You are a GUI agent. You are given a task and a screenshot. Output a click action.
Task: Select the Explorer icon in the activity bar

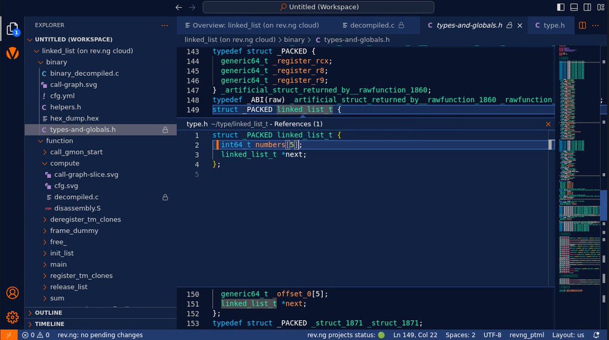pos(13,28)
